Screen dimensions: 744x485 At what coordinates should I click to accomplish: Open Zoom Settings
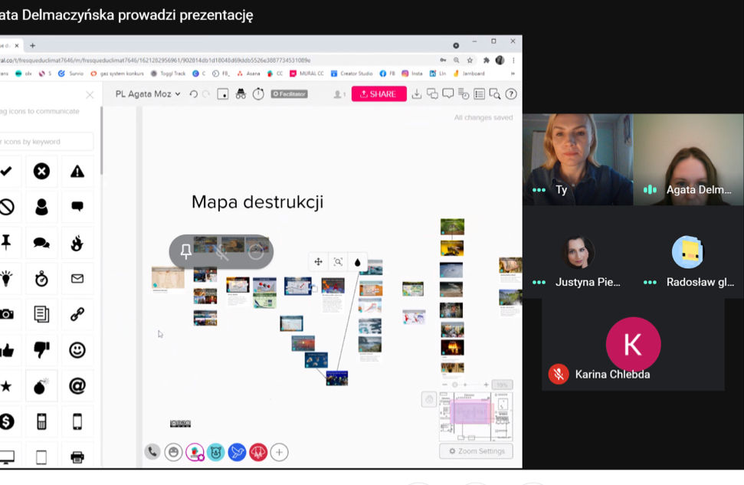477,451
